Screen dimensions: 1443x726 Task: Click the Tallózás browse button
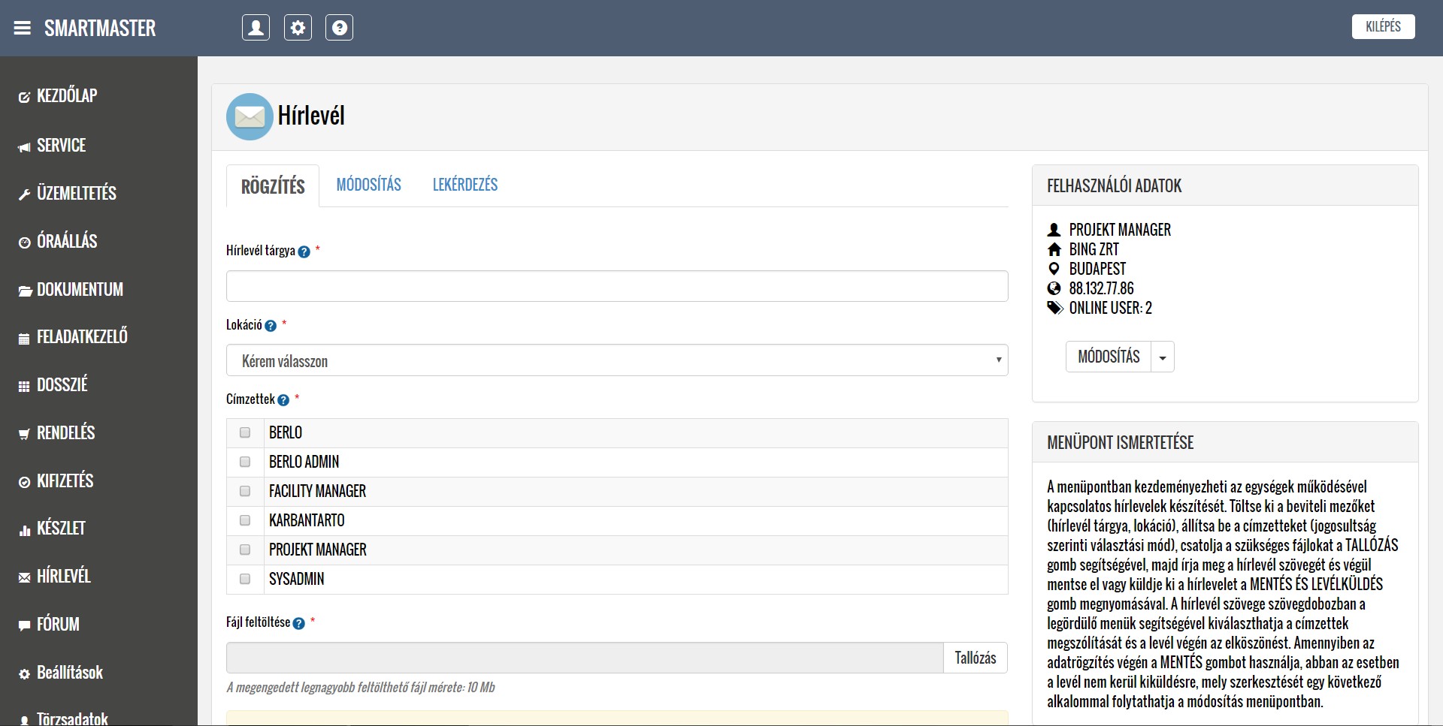point(975,658)
